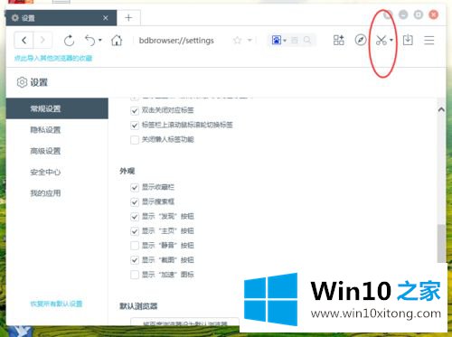Click 恢复所有默认设置 link
452x337 pixels.
tap(56, 304)
